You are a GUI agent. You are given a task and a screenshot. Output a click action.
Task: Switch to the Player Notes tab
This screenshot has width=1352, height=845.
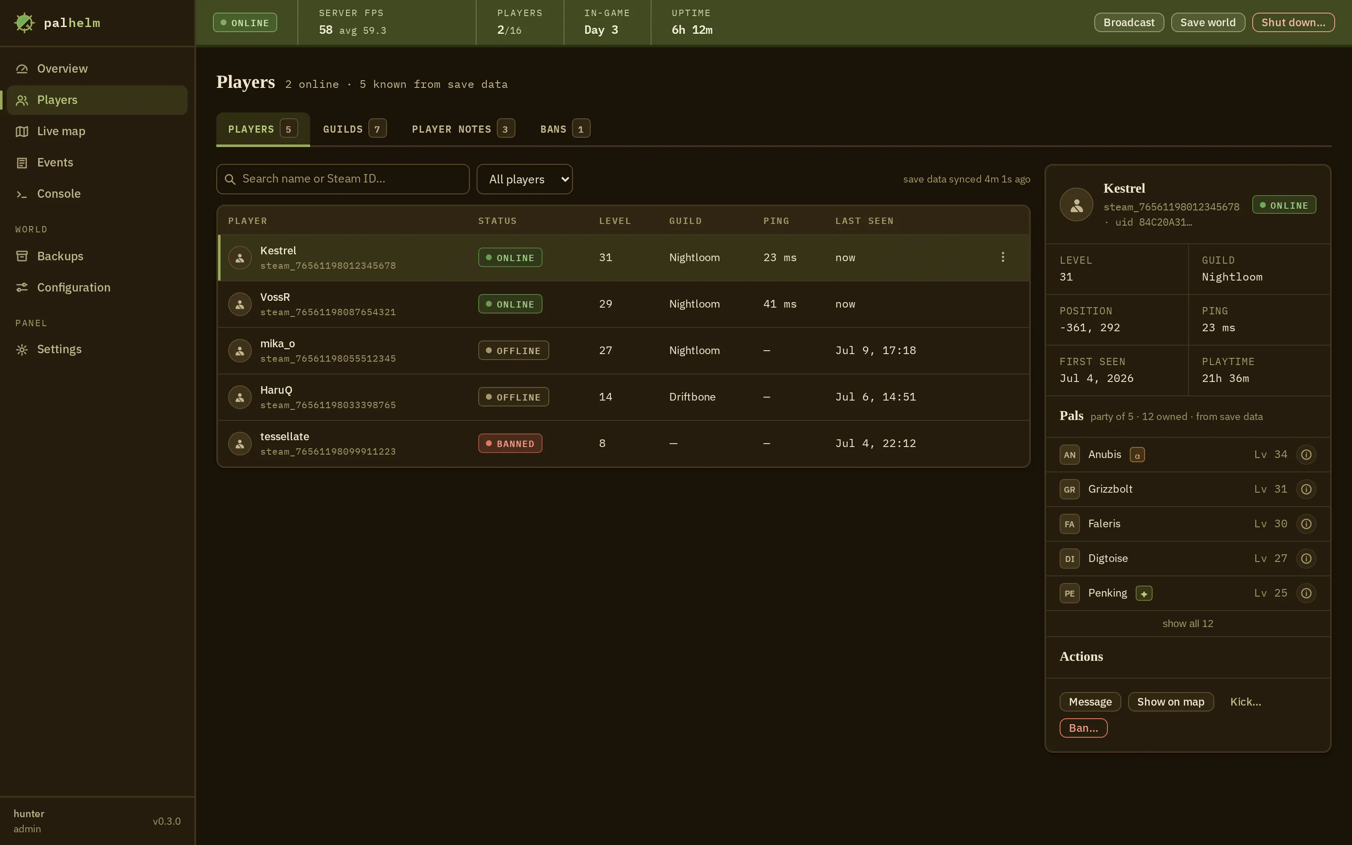(x=463, y=129)
